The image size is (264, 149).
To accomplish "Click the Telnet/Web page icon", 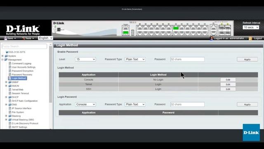I will pyautogui.click(x=10, y=89).
